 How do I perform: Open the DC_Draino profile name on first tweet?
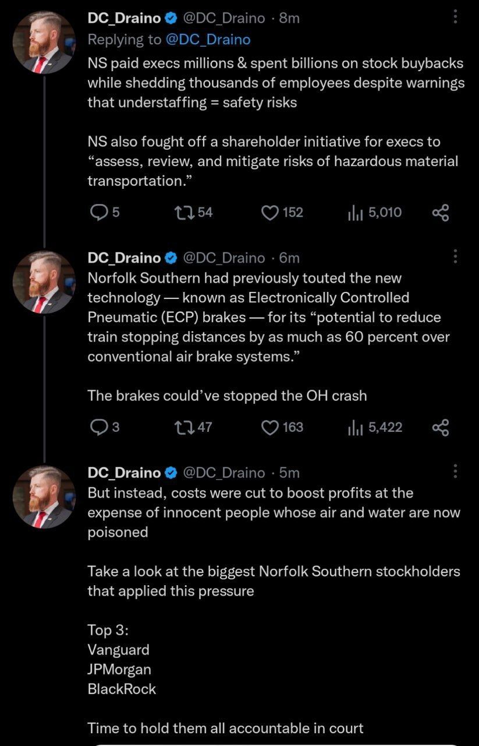124,18
